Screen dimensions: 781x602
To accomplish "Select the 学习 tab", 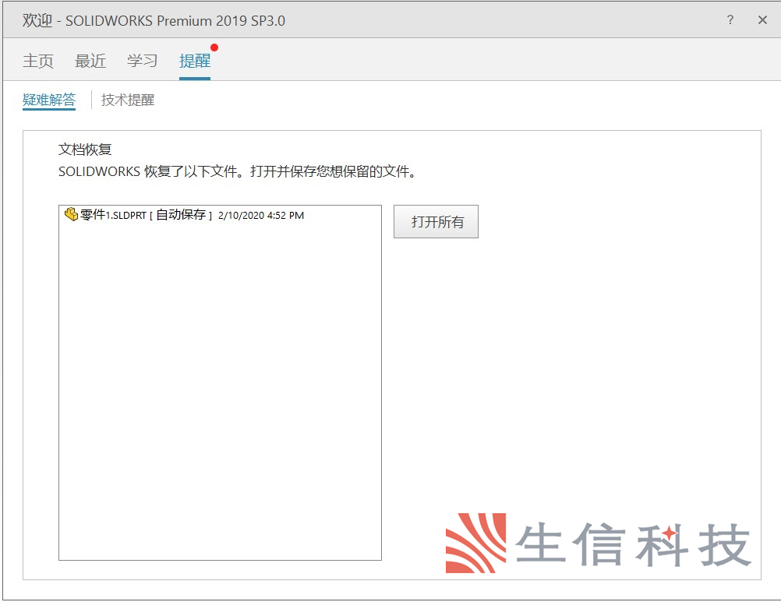I will pyautogui.click(x=142, y=61).
